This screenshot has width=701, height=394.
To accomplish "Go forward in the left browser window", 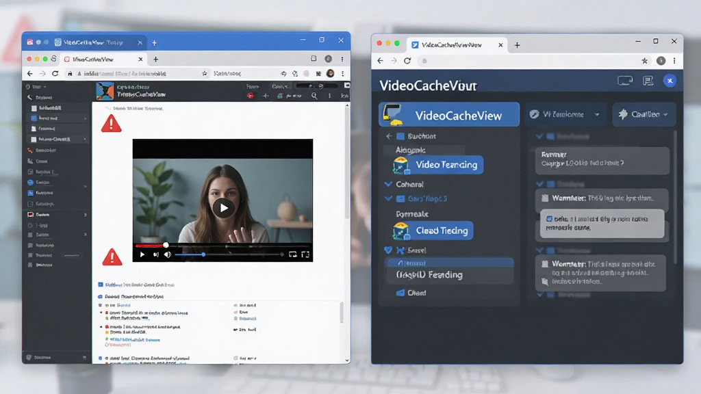I will tap(42, 73).
